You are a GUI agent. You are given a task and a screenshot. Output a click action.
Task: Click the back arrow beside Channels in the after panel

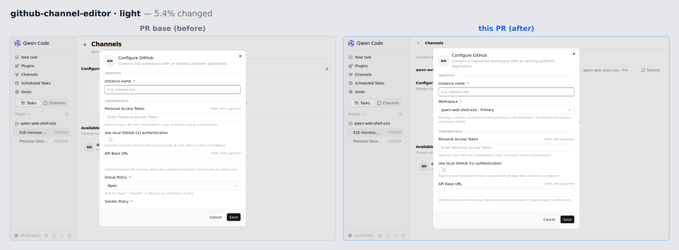click(419, 43)
